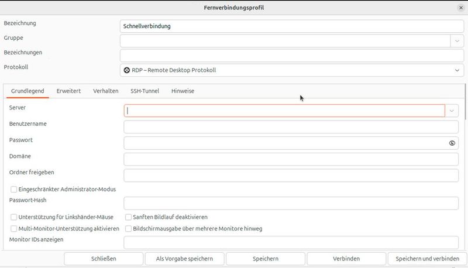
Task: Check Bildschirmausgabe über mehrere Monitore hinweg
Action: (x=128, y=229)
